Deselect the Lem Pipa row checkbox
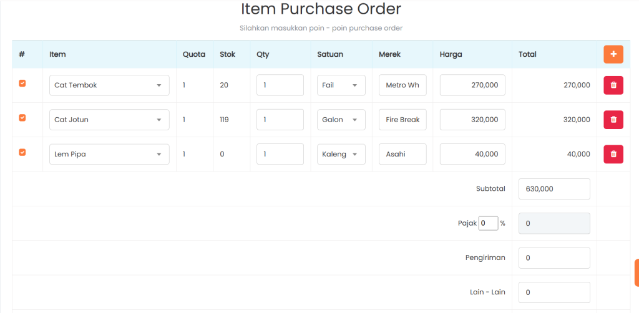This screenshot has width=639, height=313. click(22, 152)
